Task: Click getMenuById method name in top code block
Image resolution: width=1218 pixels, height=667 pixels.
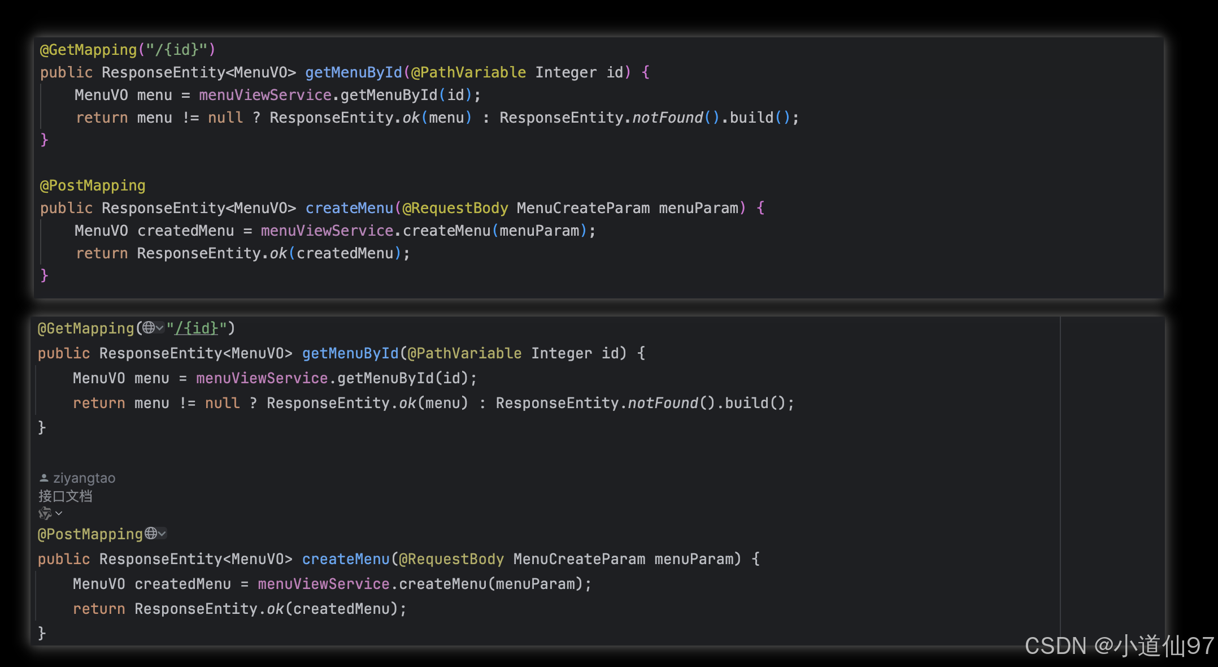Action: point(353,72)
